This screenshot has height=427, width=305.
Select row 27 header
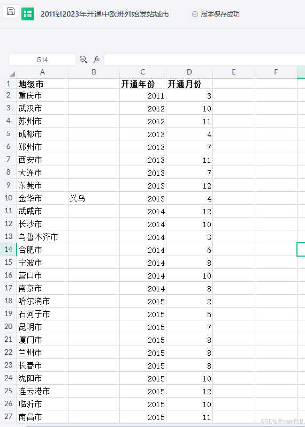coord(9,417)
